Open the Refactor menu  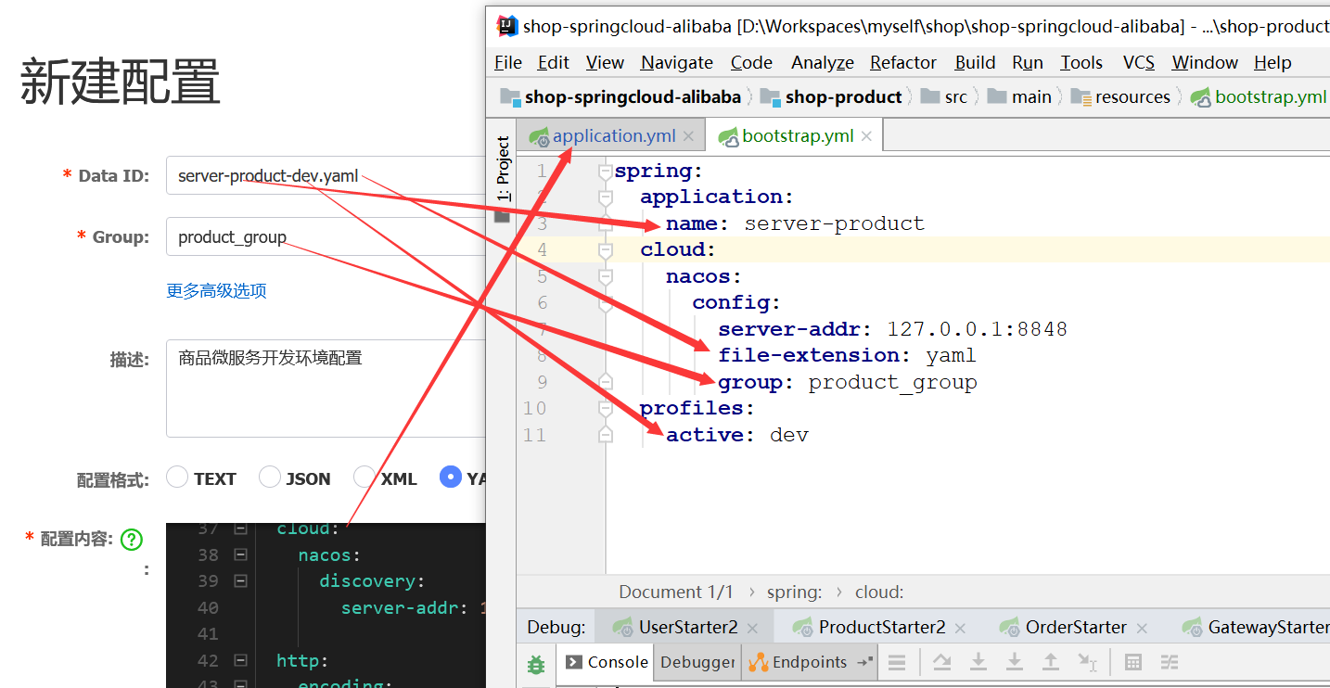902,62
